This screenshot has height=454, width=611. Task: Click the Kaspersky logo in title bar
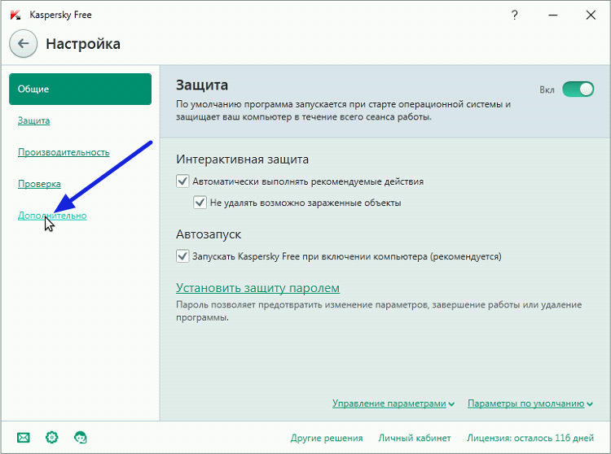(x=15, y=15)
